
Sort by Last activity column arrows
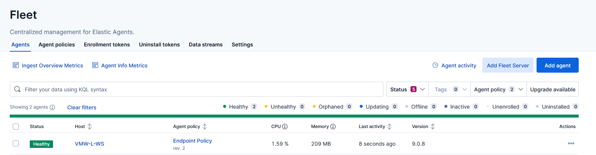point(389,127)
